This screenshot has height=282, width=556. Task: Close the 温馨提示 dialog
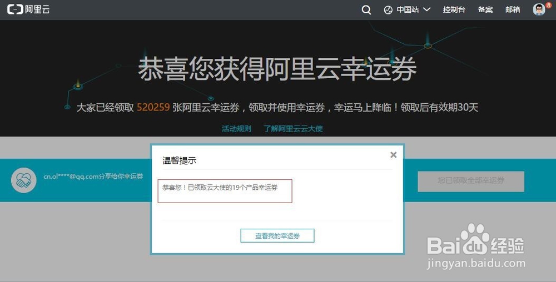[x=393, y=155]
